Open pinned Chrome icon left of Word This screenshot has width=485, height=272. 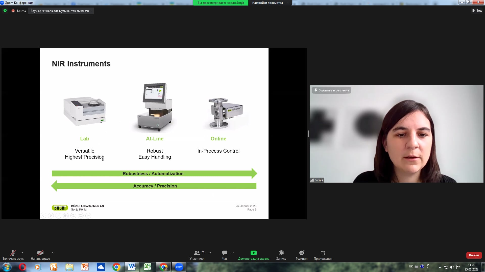tap(116, 267)
